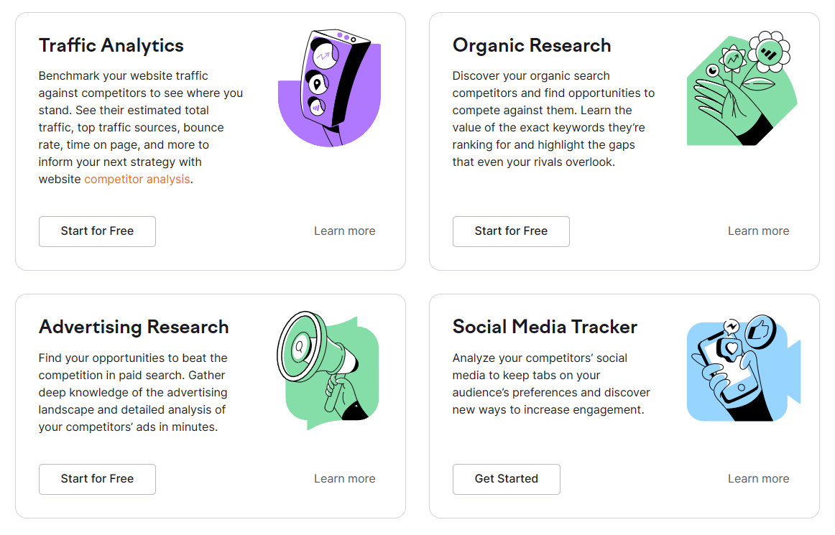Follow Learn more in Organic Research card
The width and height of the screenshot is (835, 535).
pyautogui.click(x=758, y=231)
